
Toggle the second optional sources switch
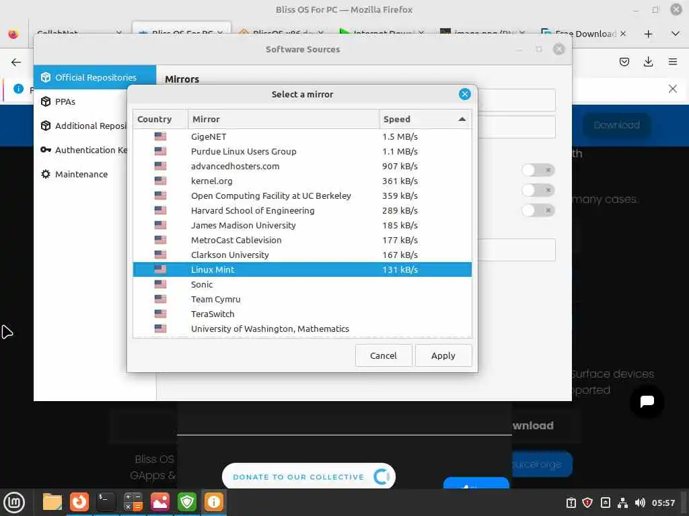[x=538, y=190]
